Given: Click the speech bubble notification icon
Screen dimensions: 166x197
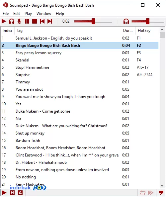Looking at the screenshot, I should 161,192.
